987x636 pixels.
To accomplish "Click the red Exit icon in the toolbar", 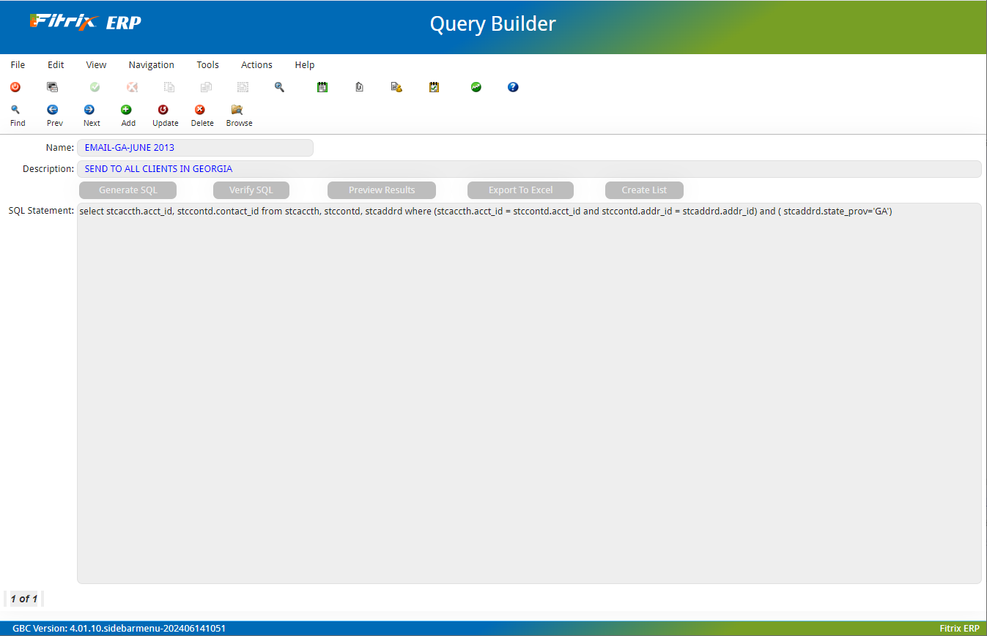I will pyautogui.click(x=15, y=87).
